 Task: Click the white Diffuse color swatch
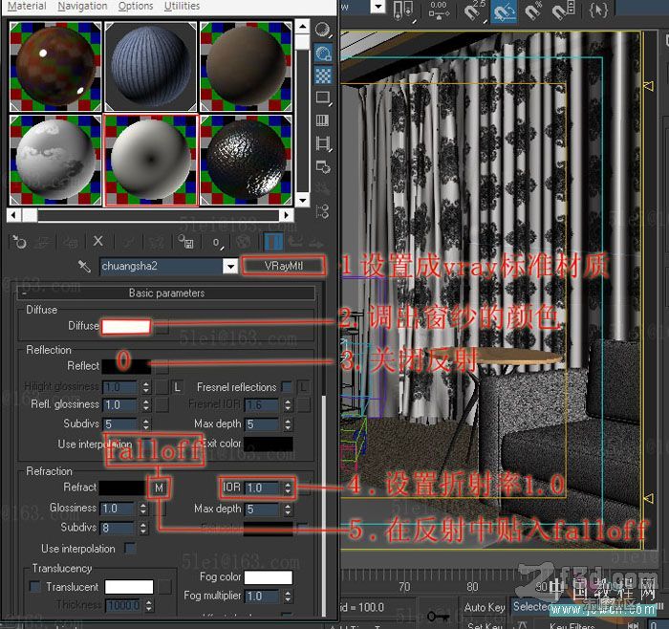click(x=126, y=326)
